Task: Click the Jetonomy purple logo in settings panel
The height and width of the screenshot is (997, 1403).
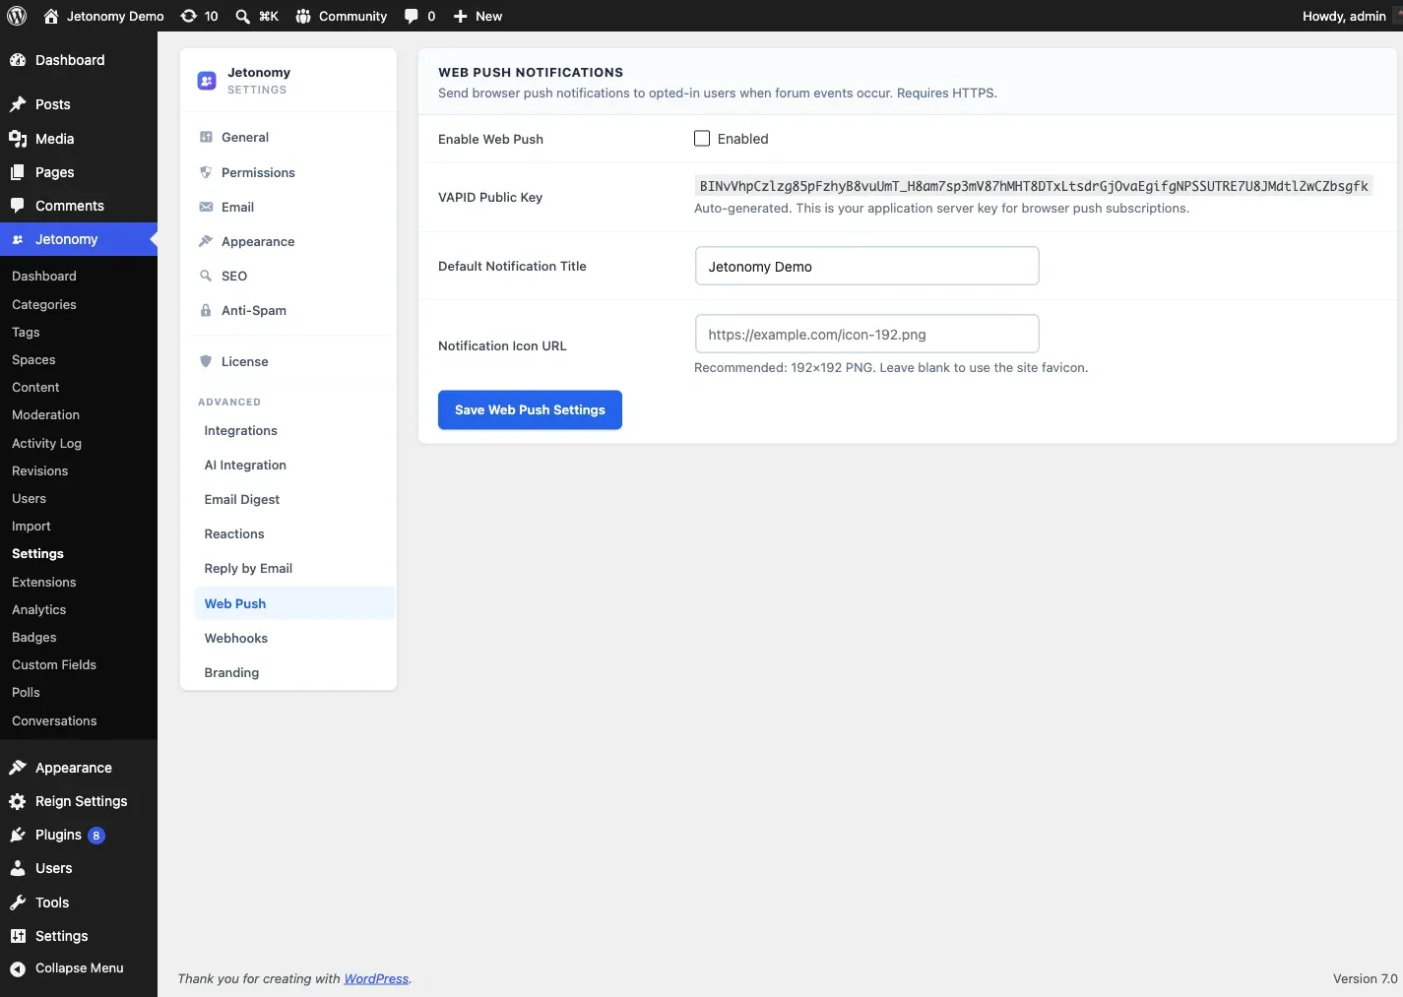Action: point(207,81)
